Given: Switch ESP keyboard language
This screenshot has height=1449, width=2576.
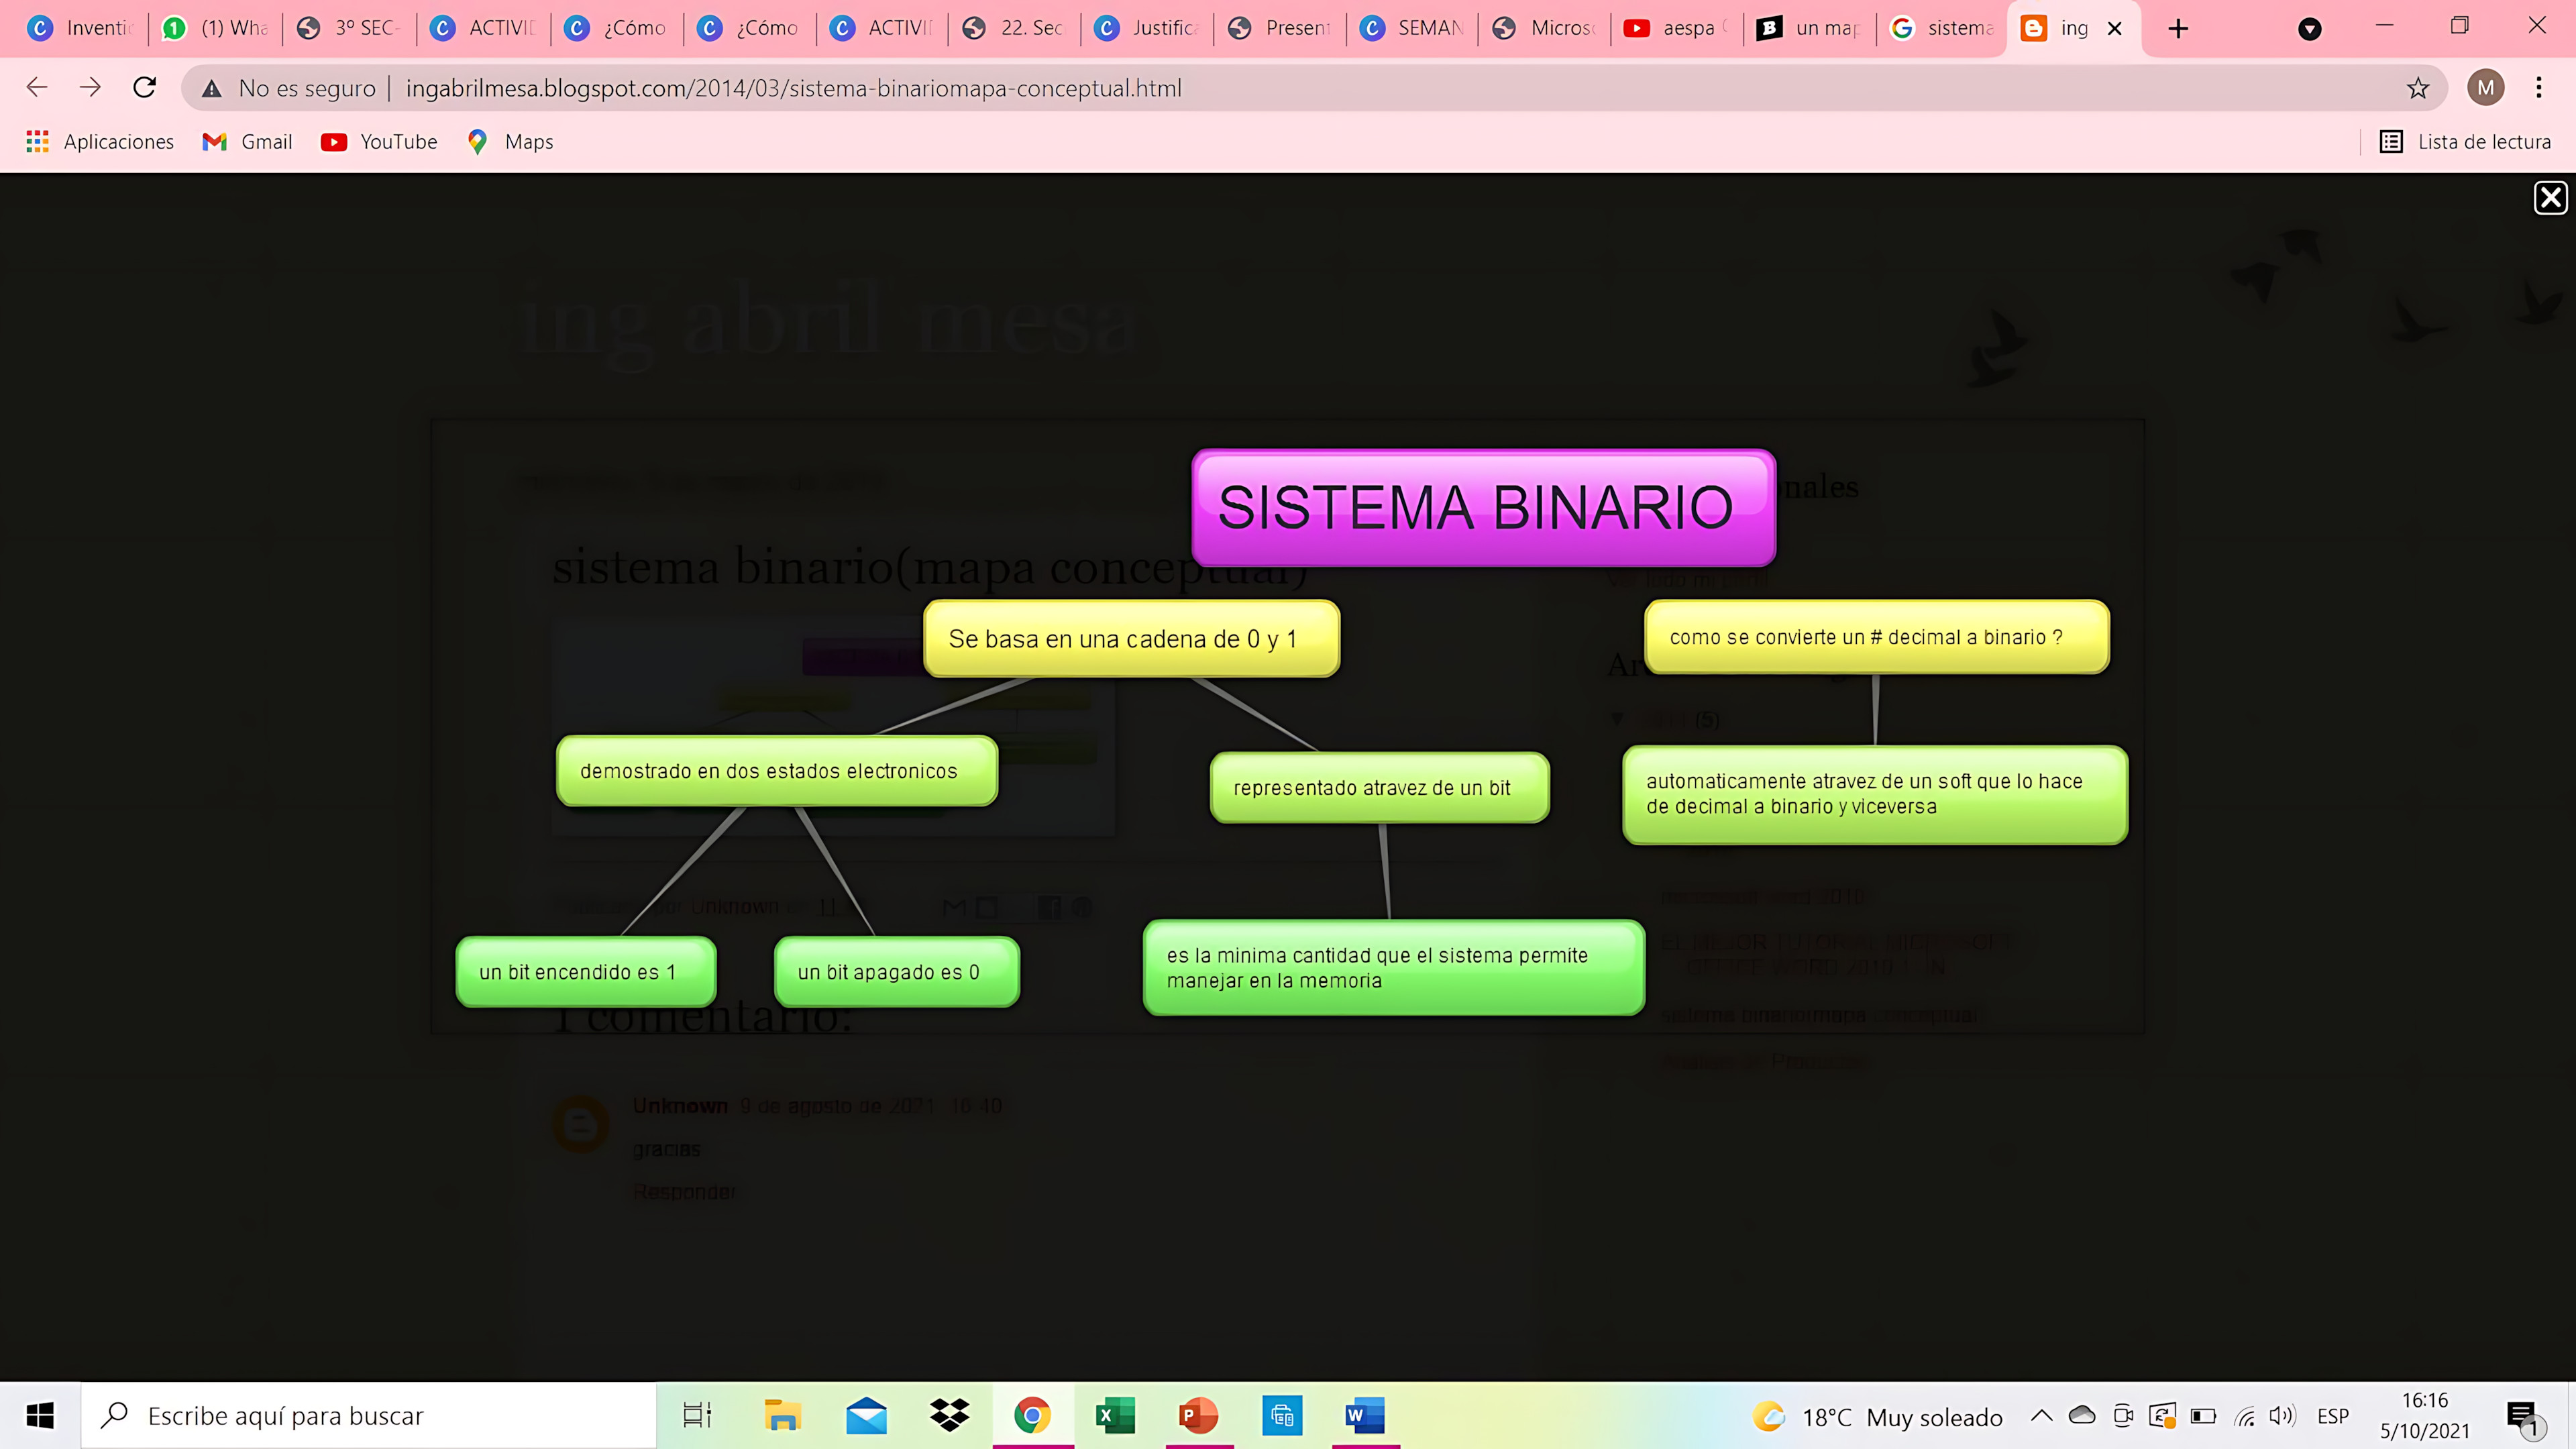Looking at the screenshot, I should point(2333,1416).
